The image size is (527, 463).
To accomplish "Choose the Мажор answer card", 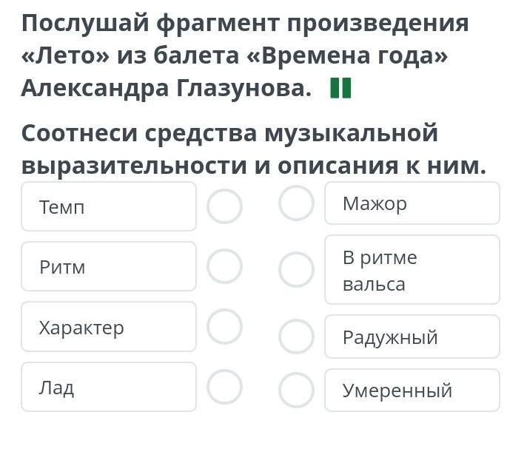I will [x=412, y=203].
